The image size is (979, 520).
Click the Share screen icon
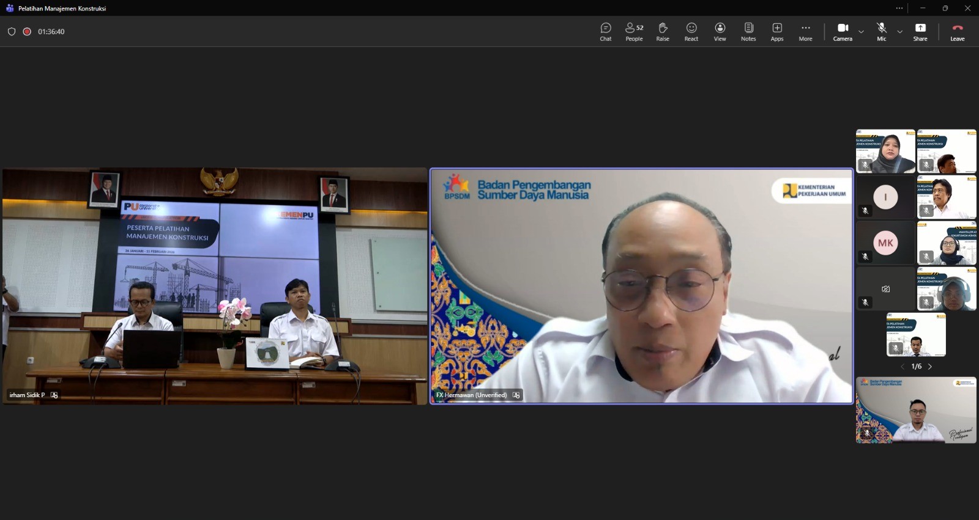click(920, 32)
